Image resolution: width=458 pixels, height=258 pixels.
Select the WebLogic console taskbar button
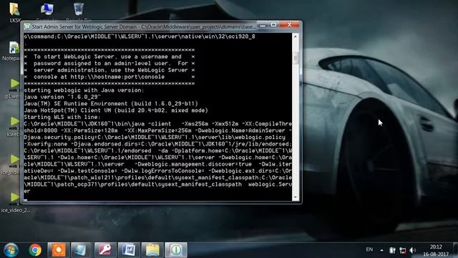pyautogui.click(x=176, y=250)
